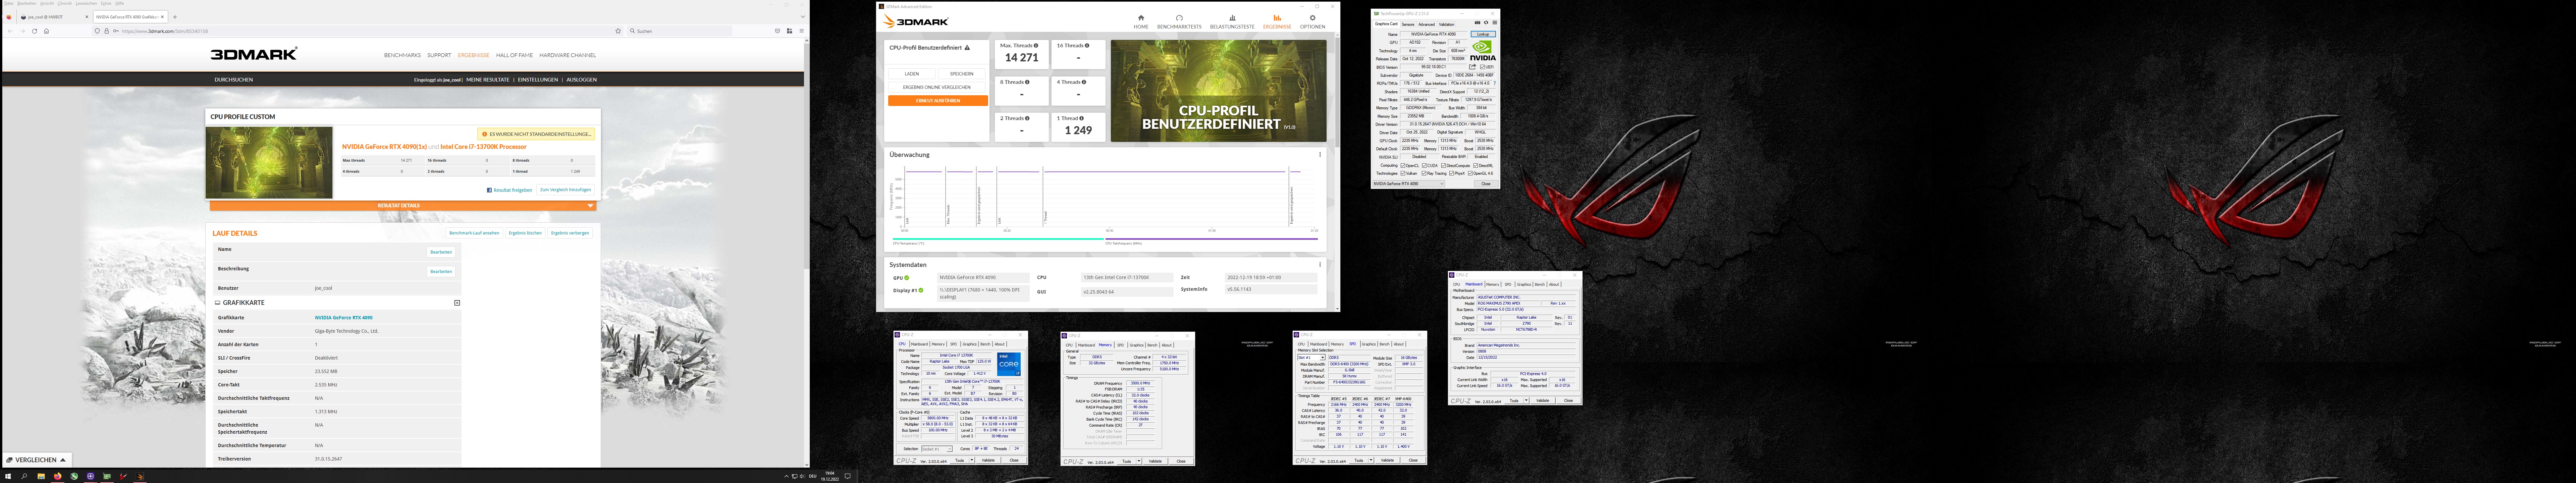
Task: Click GPU-Z refresh icon
Action: coord(1486,23)
